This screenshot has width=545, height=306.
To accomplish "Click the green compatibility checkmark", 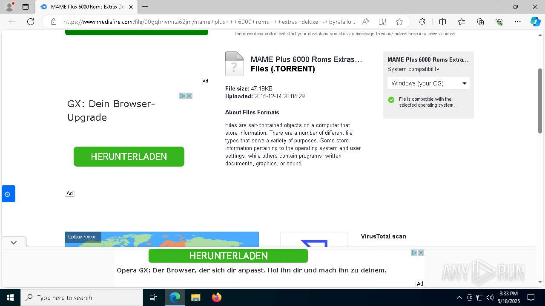I will click(391, 100).
